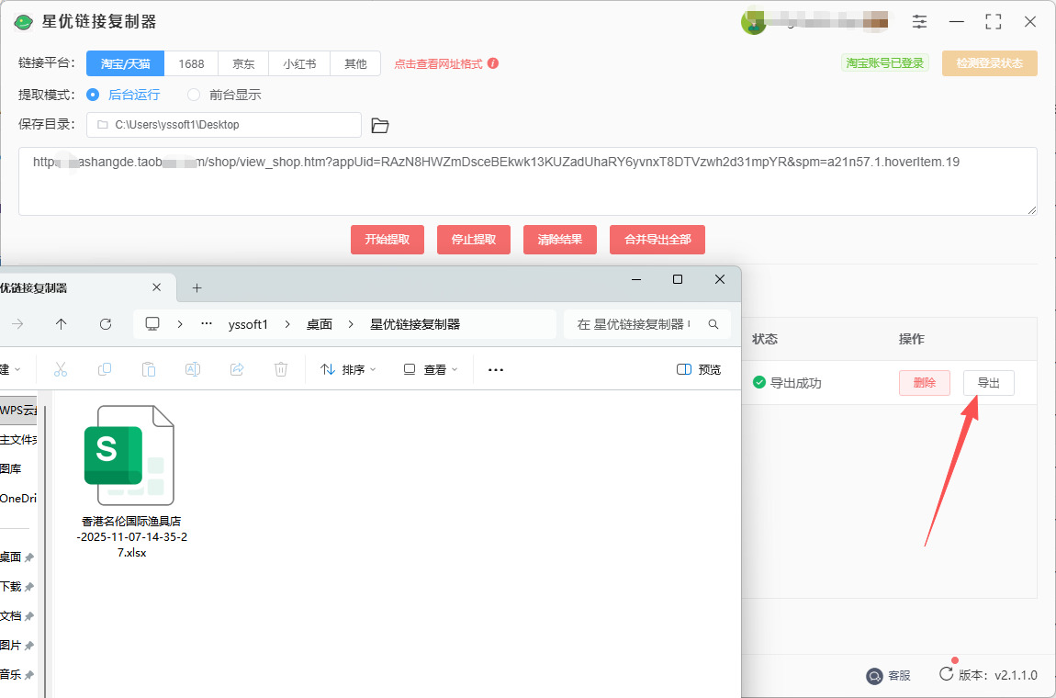Viewport: 1056px width, 698px height.
Task: Click the customer service 客服 icon
Action: 873,675
